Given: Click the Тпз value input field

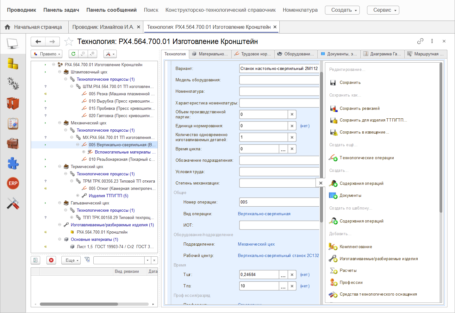Looking at the screenshot, I should pos(259,286).
